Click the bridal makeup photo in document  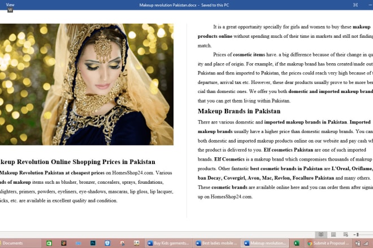coord(86,84)
